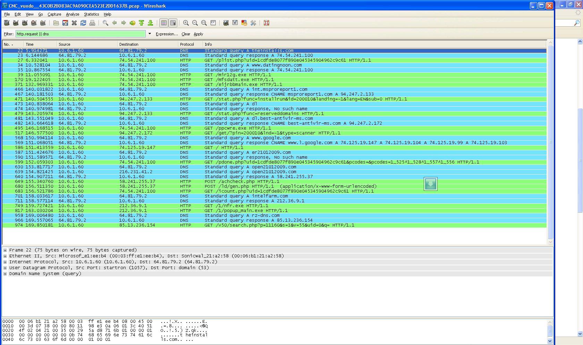Restart the running live capture
This screenshot has height=345, width=583.
pyautogui.click(x=43, y=23)
